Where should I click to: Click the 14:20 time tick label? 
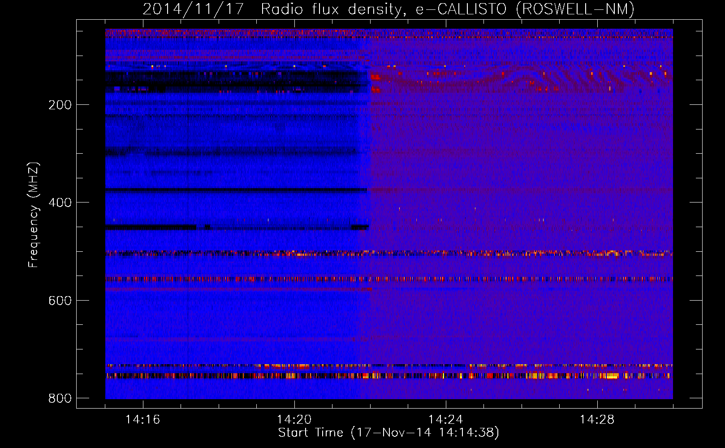(294, 420)
